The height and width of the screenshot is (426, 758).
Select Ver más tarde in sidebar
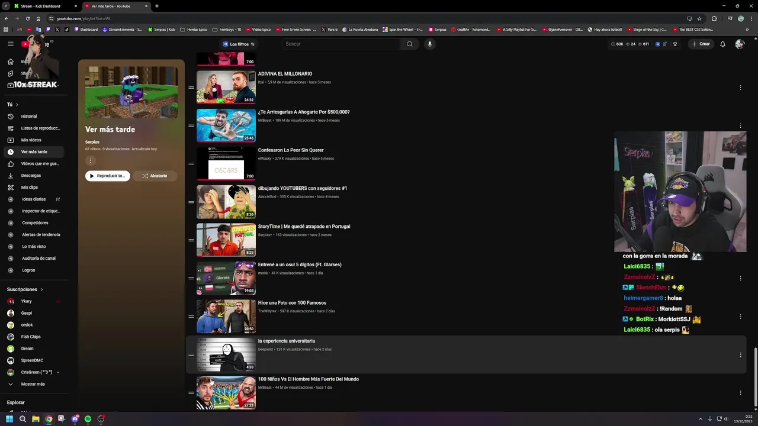(34, 152)
